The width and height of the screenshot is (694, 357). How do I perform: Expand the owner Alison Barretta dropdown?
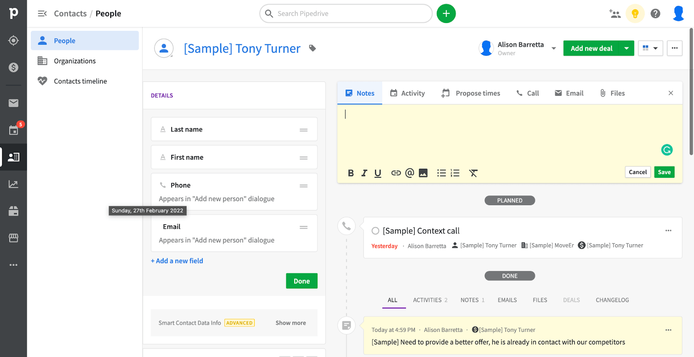click(554, 48)
